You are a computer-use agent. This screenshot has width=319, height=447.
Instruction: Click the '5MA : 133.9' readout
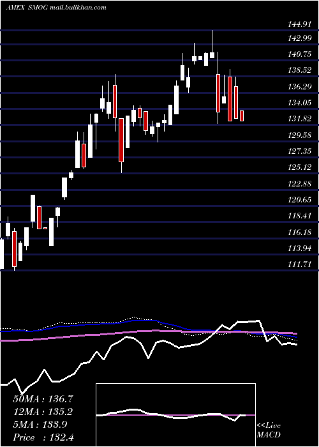click(x=40, y=425)
